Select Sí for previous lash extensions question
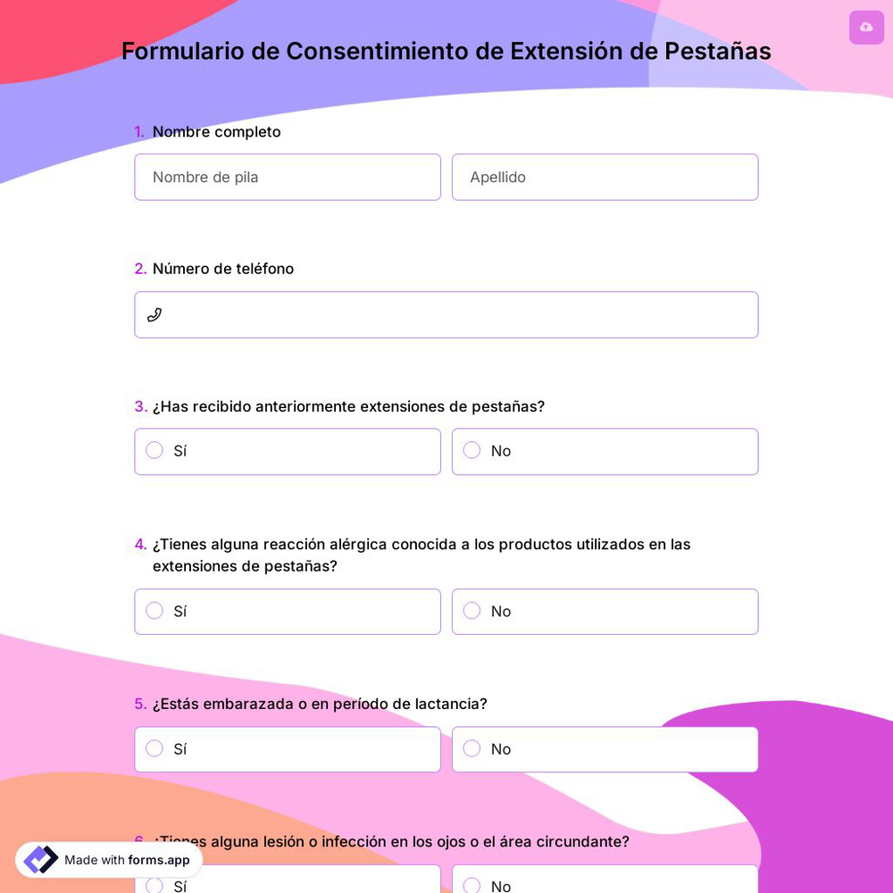The image size is (893, 893). pyautogui.click(x=154, y=451)
